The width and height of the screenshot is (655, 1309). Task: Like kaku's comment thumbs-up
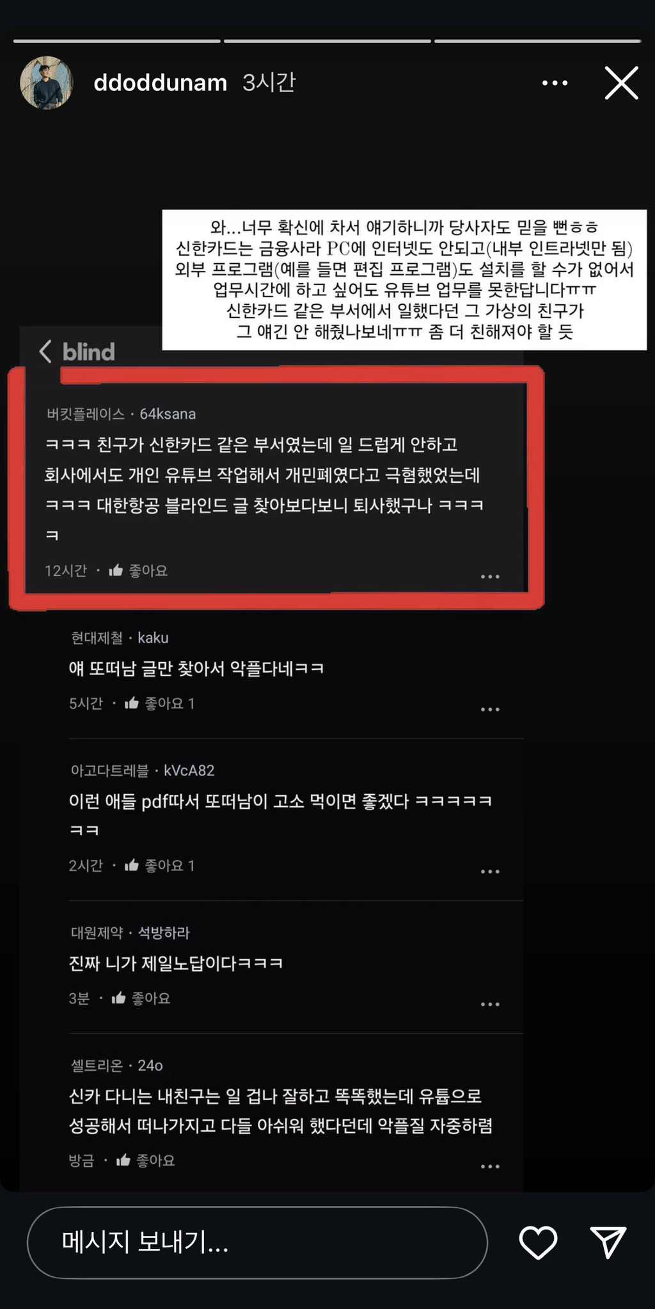(x=132, y=703)
